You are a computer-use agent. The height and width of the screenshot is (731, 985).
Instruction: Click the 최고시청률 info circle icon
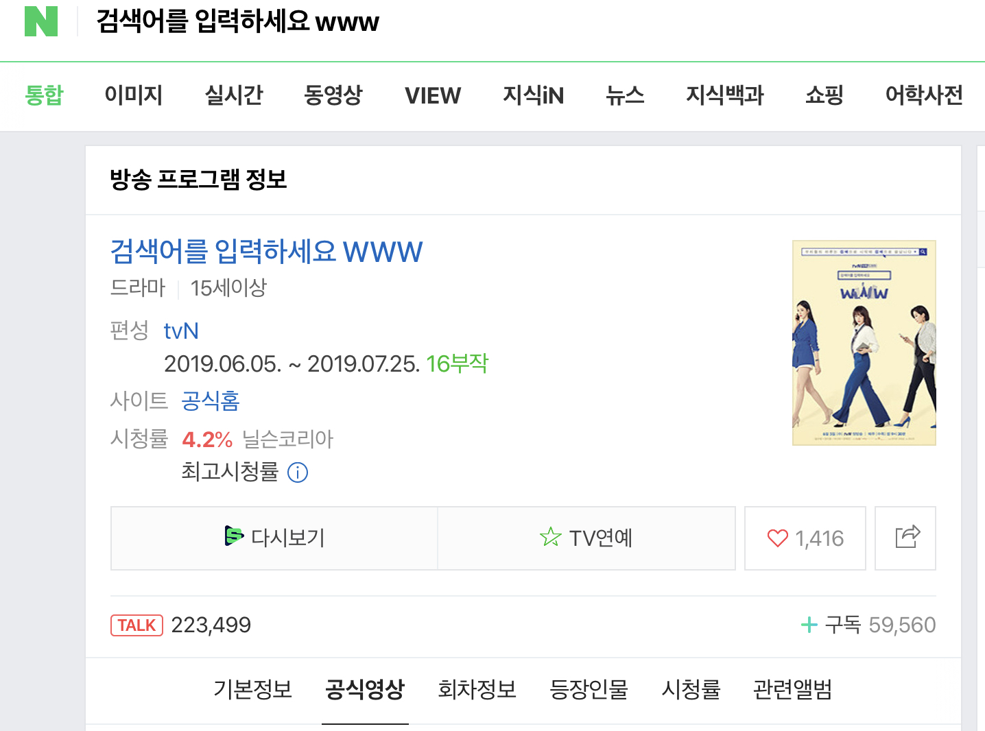[x=298, y=472]
